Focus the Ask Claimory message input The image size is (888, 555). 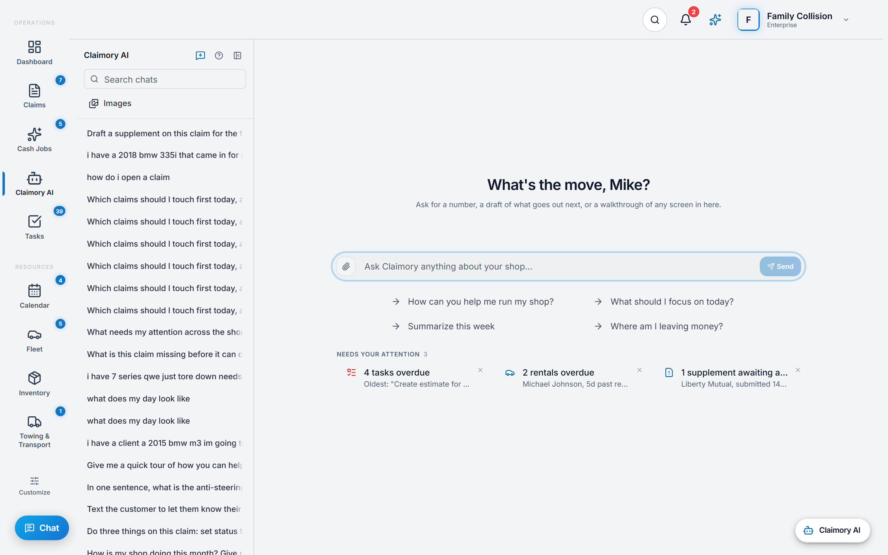pos(557,266)
